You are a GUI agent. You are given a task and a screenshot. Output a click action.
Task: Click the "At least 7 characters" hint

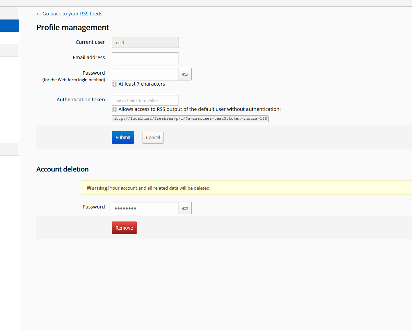(142, 84)
